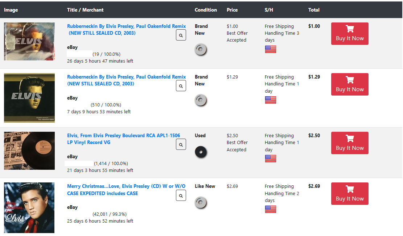The height and width of the screenshot is (236, 403).
Task: Click the Title / Merchant column header
Action: tap(85, 10)
